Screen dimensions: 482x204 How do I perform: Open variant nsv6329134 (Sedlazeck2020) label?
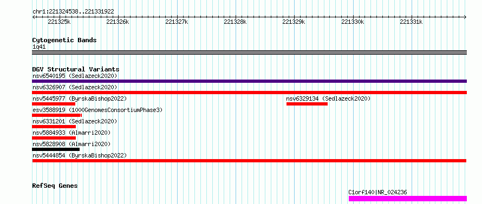[328, 98]
